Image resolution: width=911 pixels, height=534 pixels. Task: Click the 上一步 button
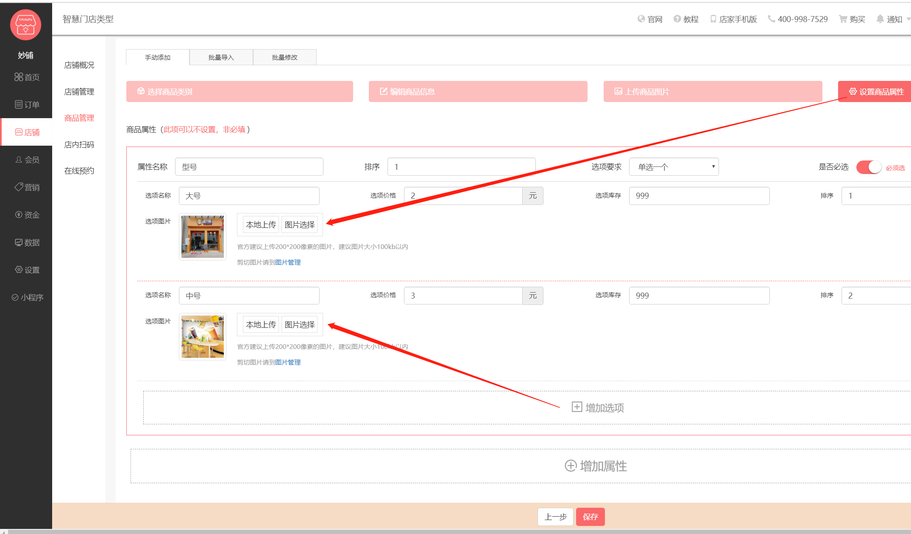point(555,517)
